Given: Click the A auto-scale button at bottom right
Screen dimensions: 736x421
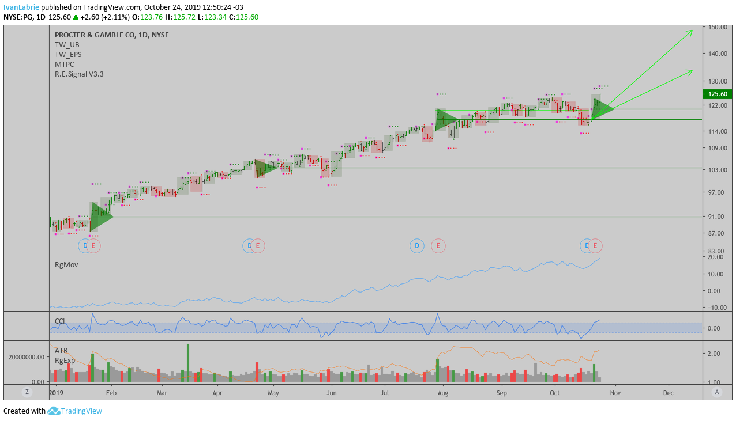Looking at the screenshot, I should click(x=717, y=392).
